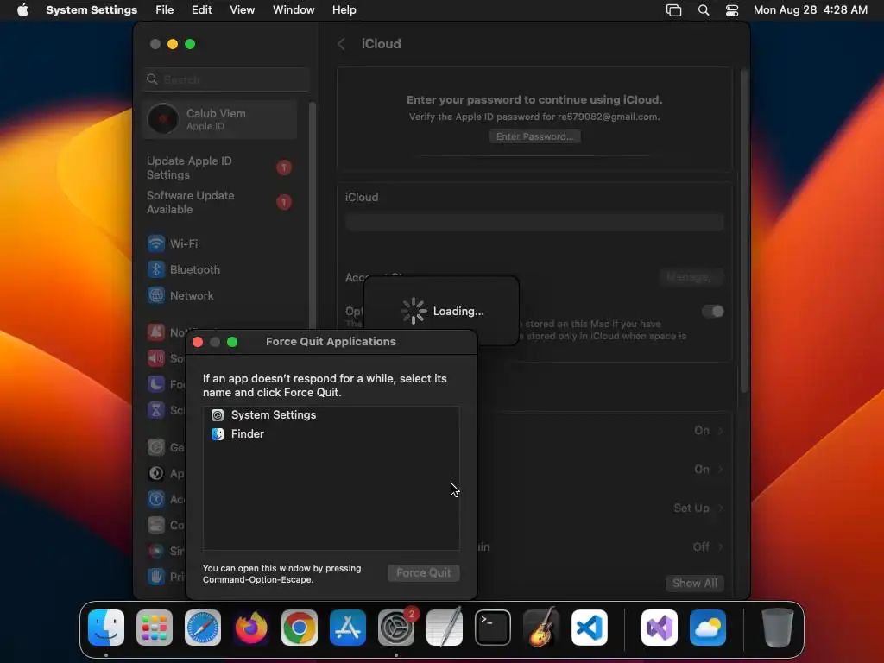Screen dimensions: 884x663
Task: Open Finder from the Dock
Action: point(106,628)
